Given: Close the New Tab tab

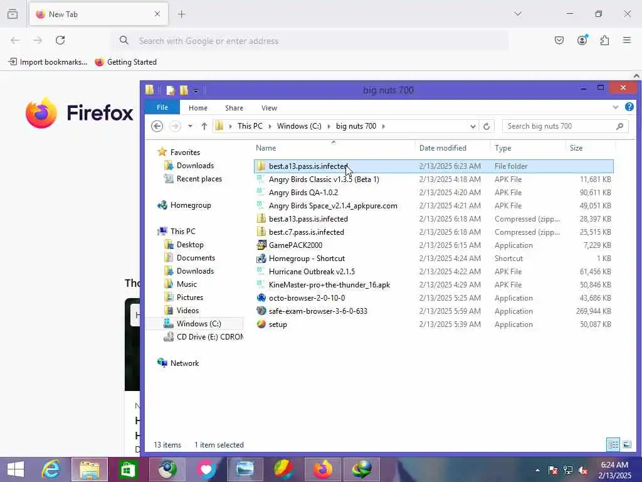Looking at the screenshot, I should (x=157, y=14).
